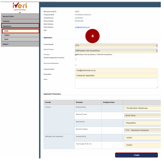Expand the Merchant Profile menu
Viewport: 164px width, 161px height.
click(8, 16)
